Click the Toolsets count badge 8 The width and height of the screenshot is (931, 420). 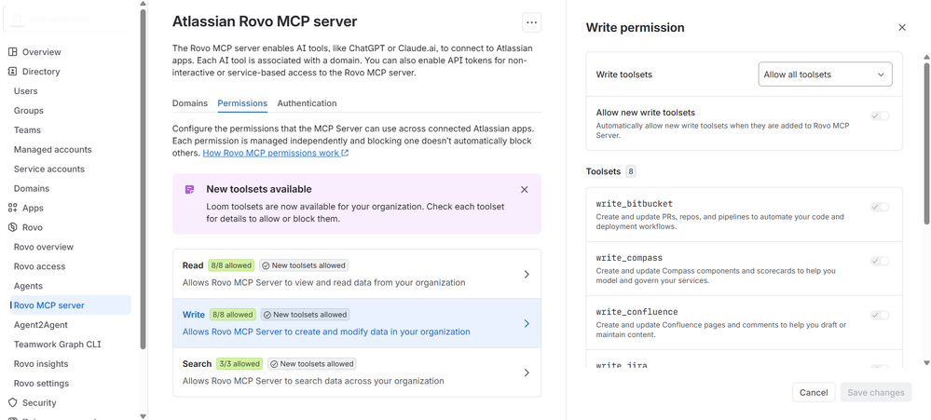click(x=631, y=172)
